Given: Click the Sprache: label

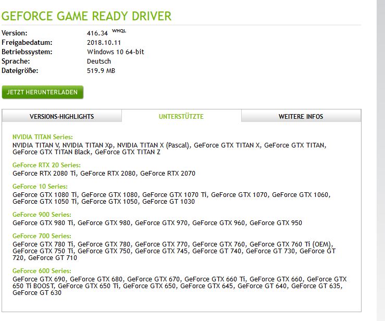Looking at the screenshot, I should pos(16,61).
